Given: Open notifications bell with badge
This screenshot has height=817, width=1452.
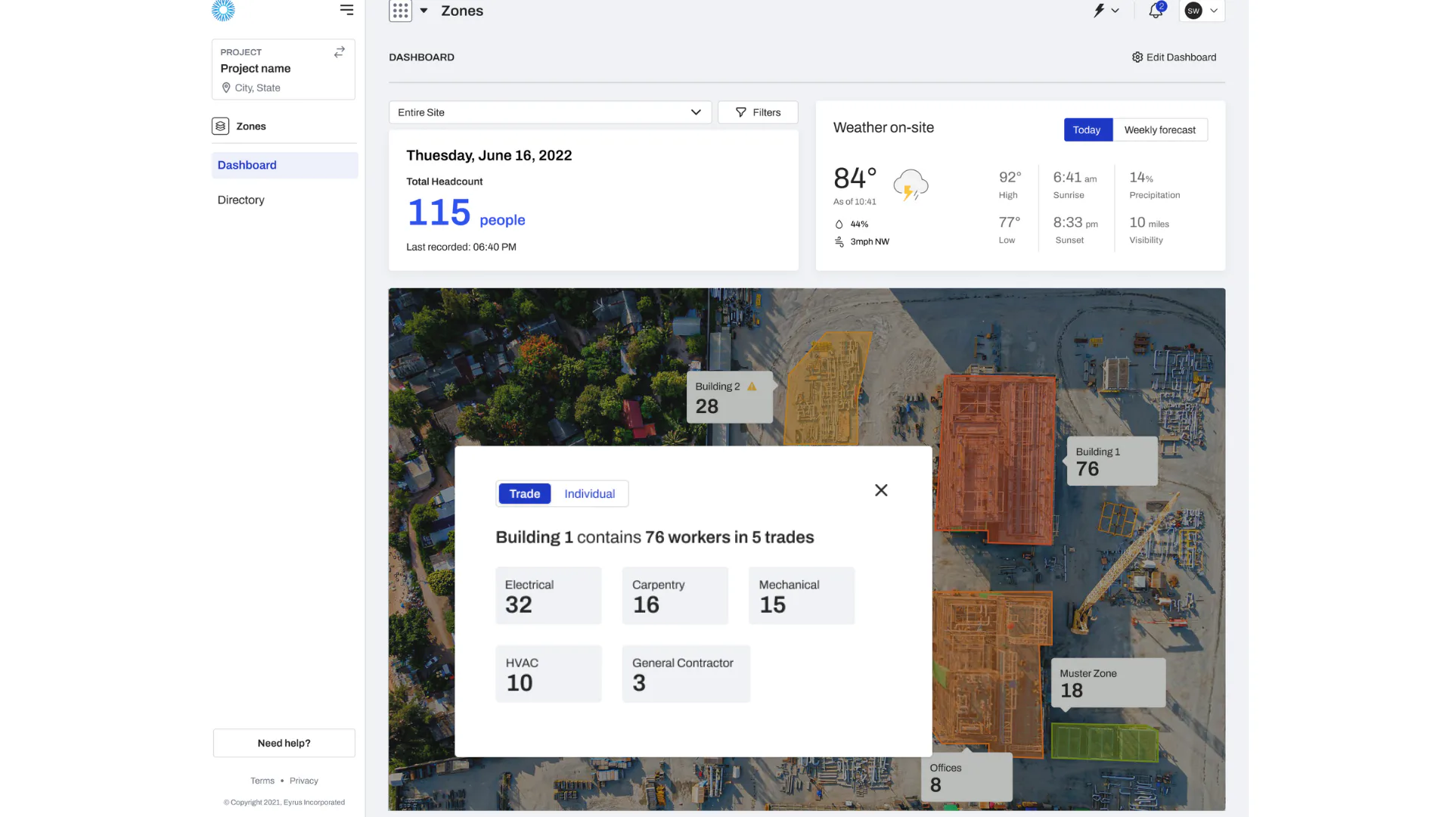Looking at the screenshot, I should coord(1156,10).
